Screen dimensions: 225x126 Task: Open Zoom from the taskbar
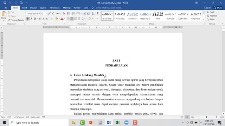[127, 122]
